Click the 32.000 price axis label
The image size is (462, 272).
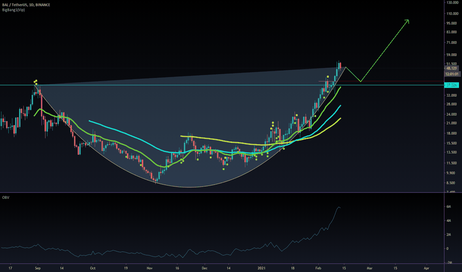tap(452, 95)
